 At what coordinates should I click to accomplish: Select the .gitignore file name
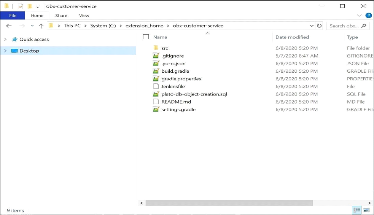click(172, 56)
